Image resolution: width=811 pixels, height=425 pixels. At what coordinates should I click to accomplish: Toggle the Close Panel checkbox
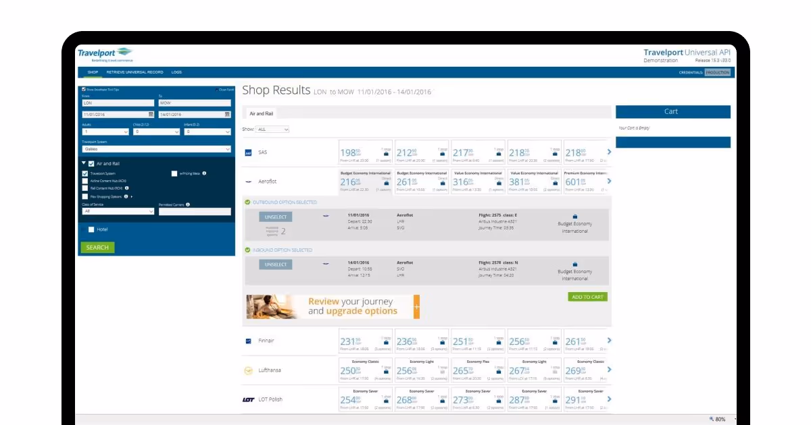pos(216,89)
